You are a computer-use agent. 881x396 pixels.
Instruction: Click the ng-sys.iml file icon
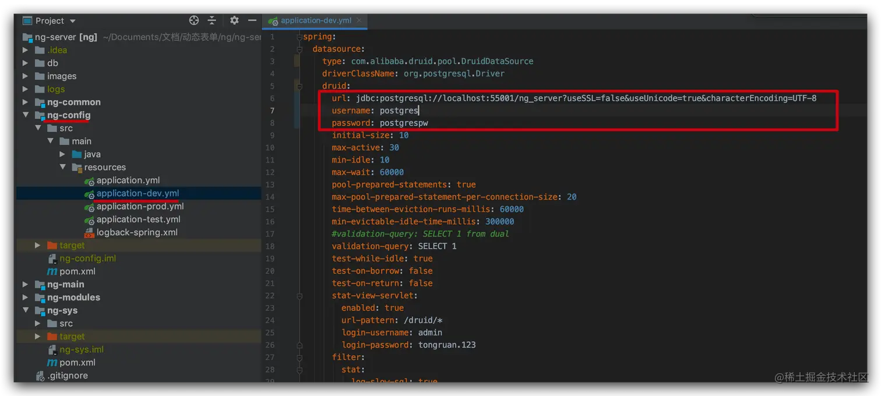pyautogui.click(x=52, y=350)
